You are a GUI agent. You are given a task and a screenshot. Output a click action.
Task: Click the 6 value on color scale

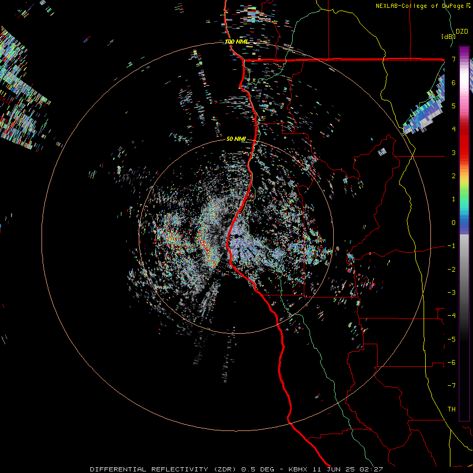pyautogui.click(x=454, y=83)
